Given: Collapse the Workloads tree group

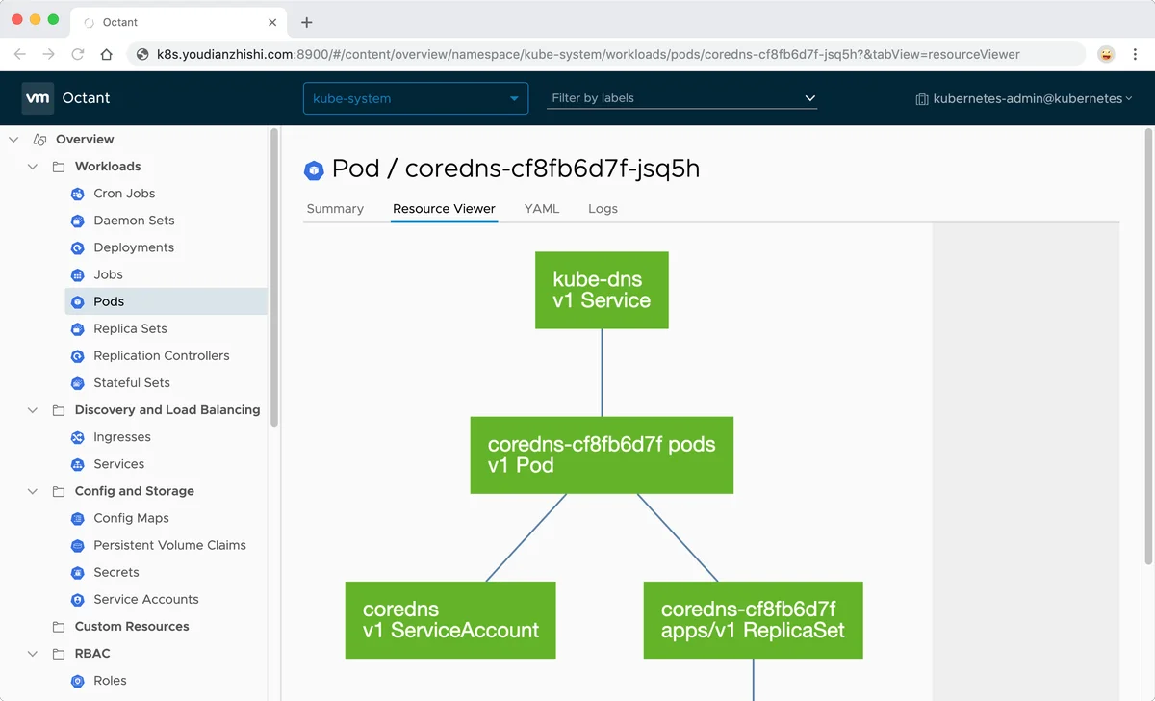Looking at the screenshot, I should [33, 167].
